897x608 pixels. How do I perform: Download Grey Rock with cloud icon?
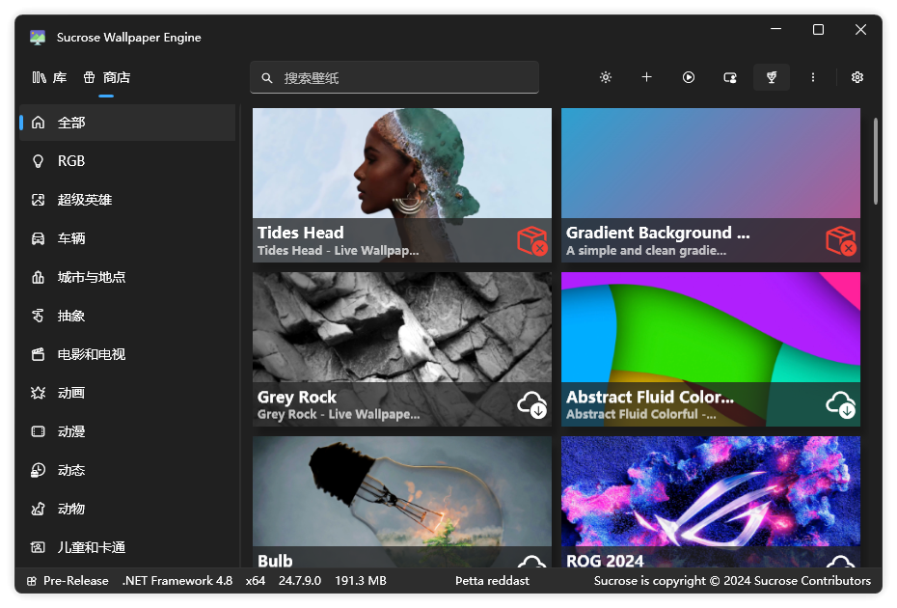click(532, 404)
